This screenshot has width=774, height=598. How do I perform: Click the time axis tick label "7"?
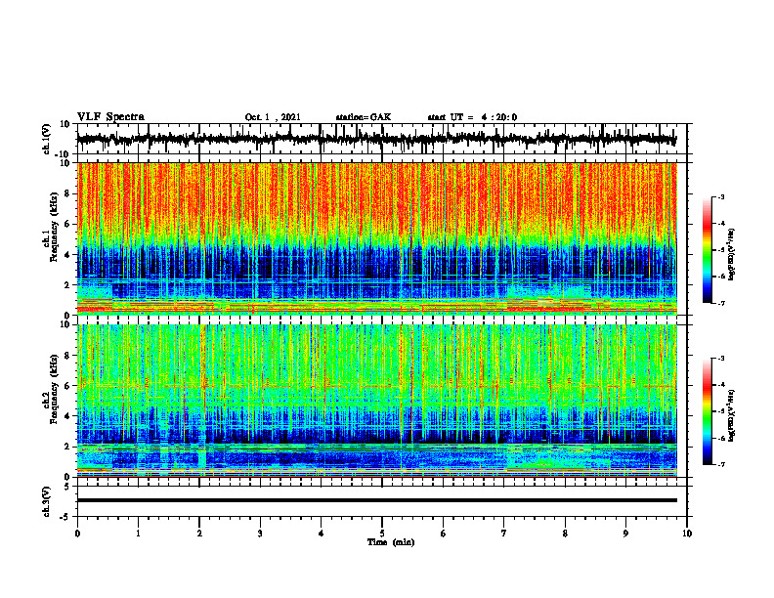coord(504,534)
